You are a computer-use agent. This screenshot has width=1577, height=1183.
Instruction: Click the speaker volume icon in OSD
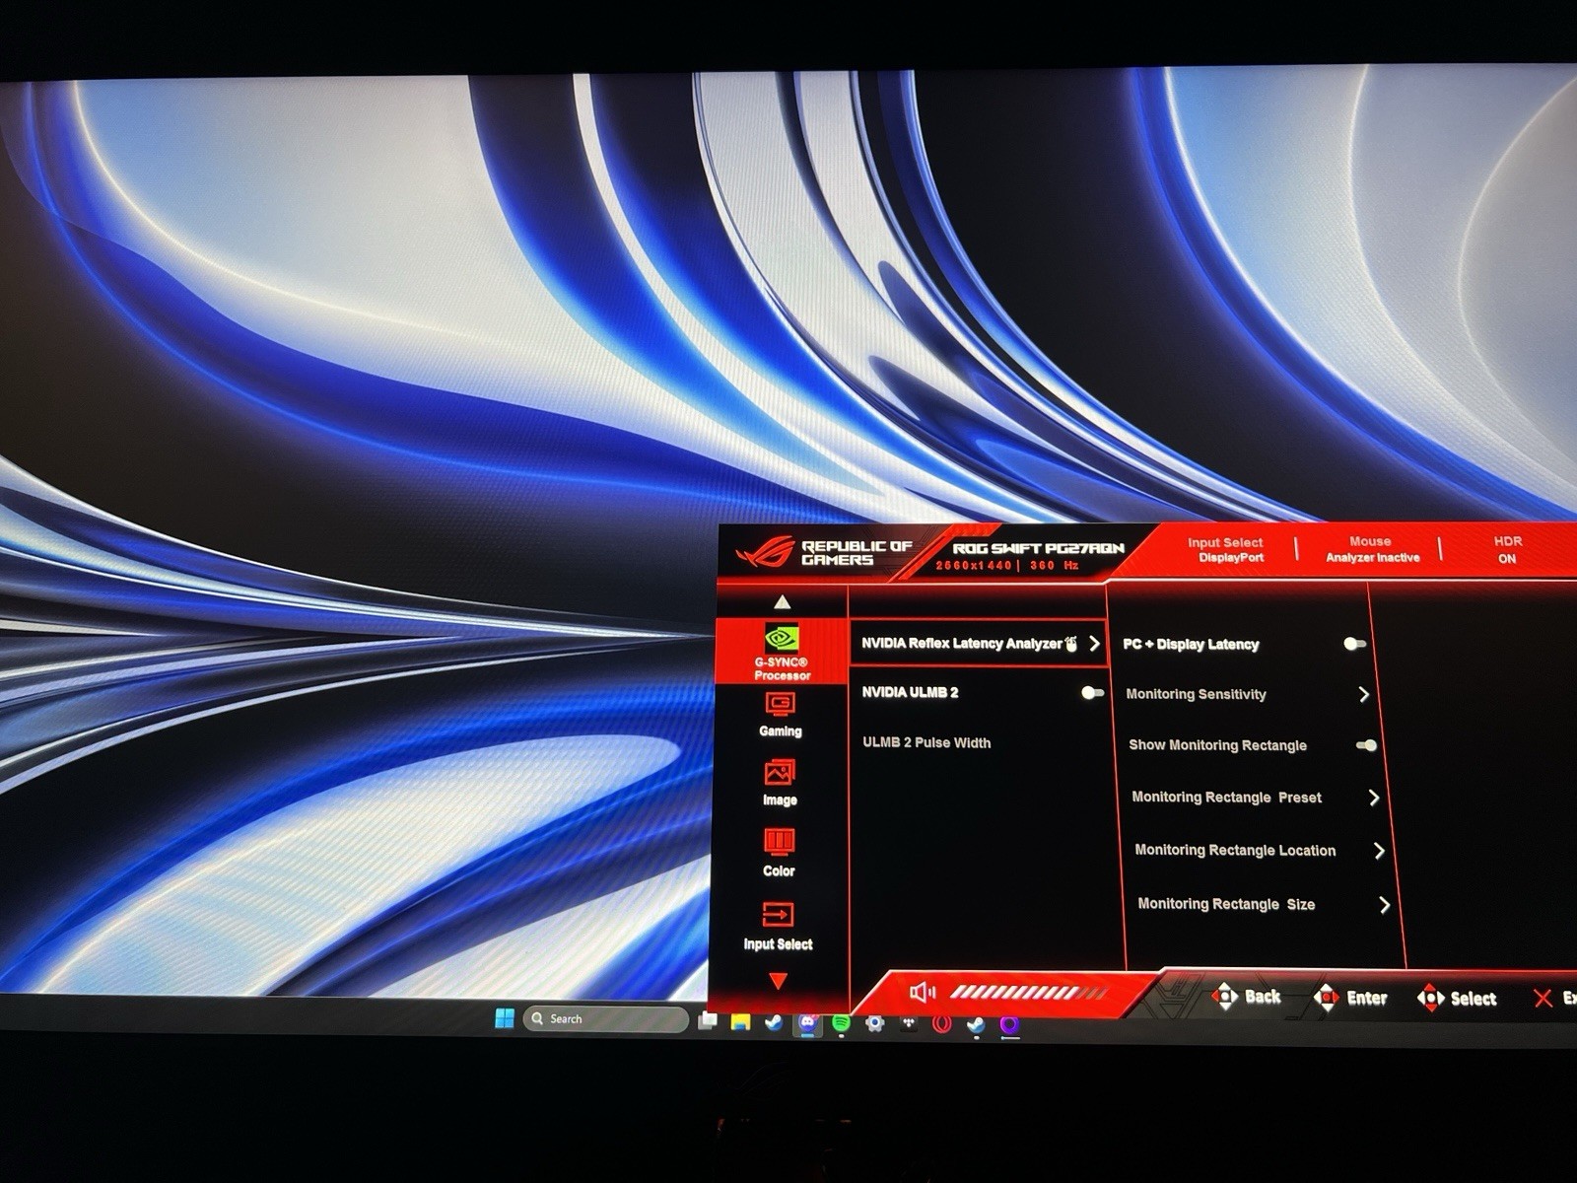923,992
